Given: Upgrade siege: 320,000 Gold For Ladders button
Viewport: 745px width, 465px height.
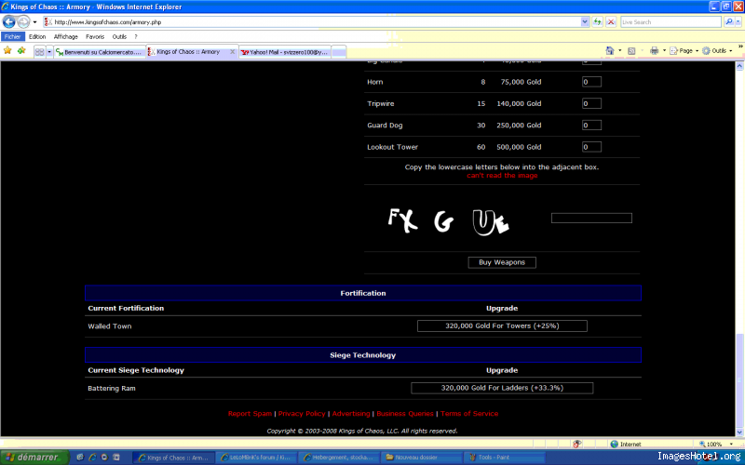Looking at the screenshot, I should (x=502, y=388).
